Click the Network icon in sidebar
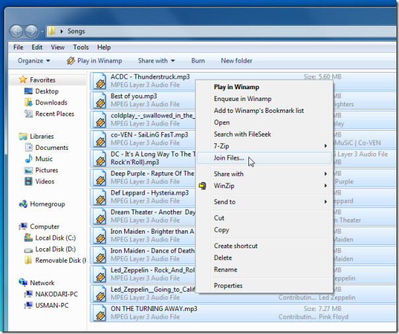This screenshot has width=399, height=334. click(x=23, y=282)
